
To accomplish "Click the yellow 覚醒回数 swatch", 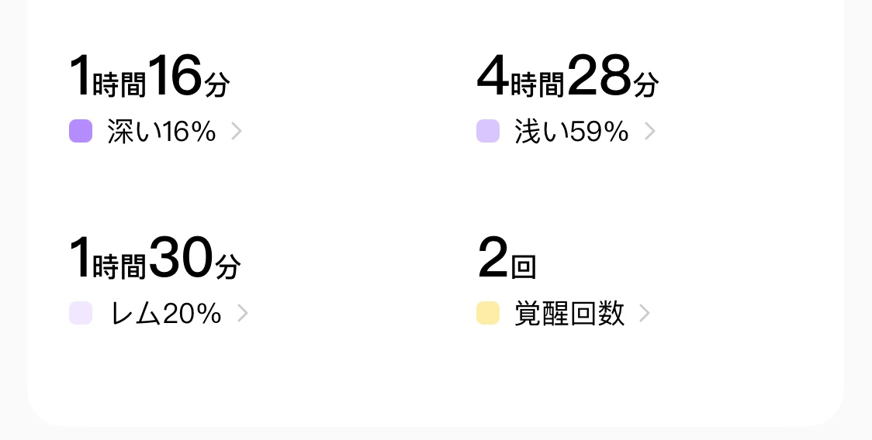I will tap(488, 313).
